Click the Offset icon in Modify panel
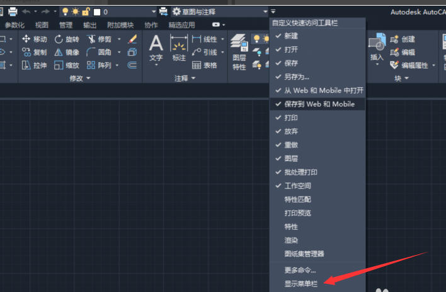This screenshot has width=446, height=292. pos(132,65)
